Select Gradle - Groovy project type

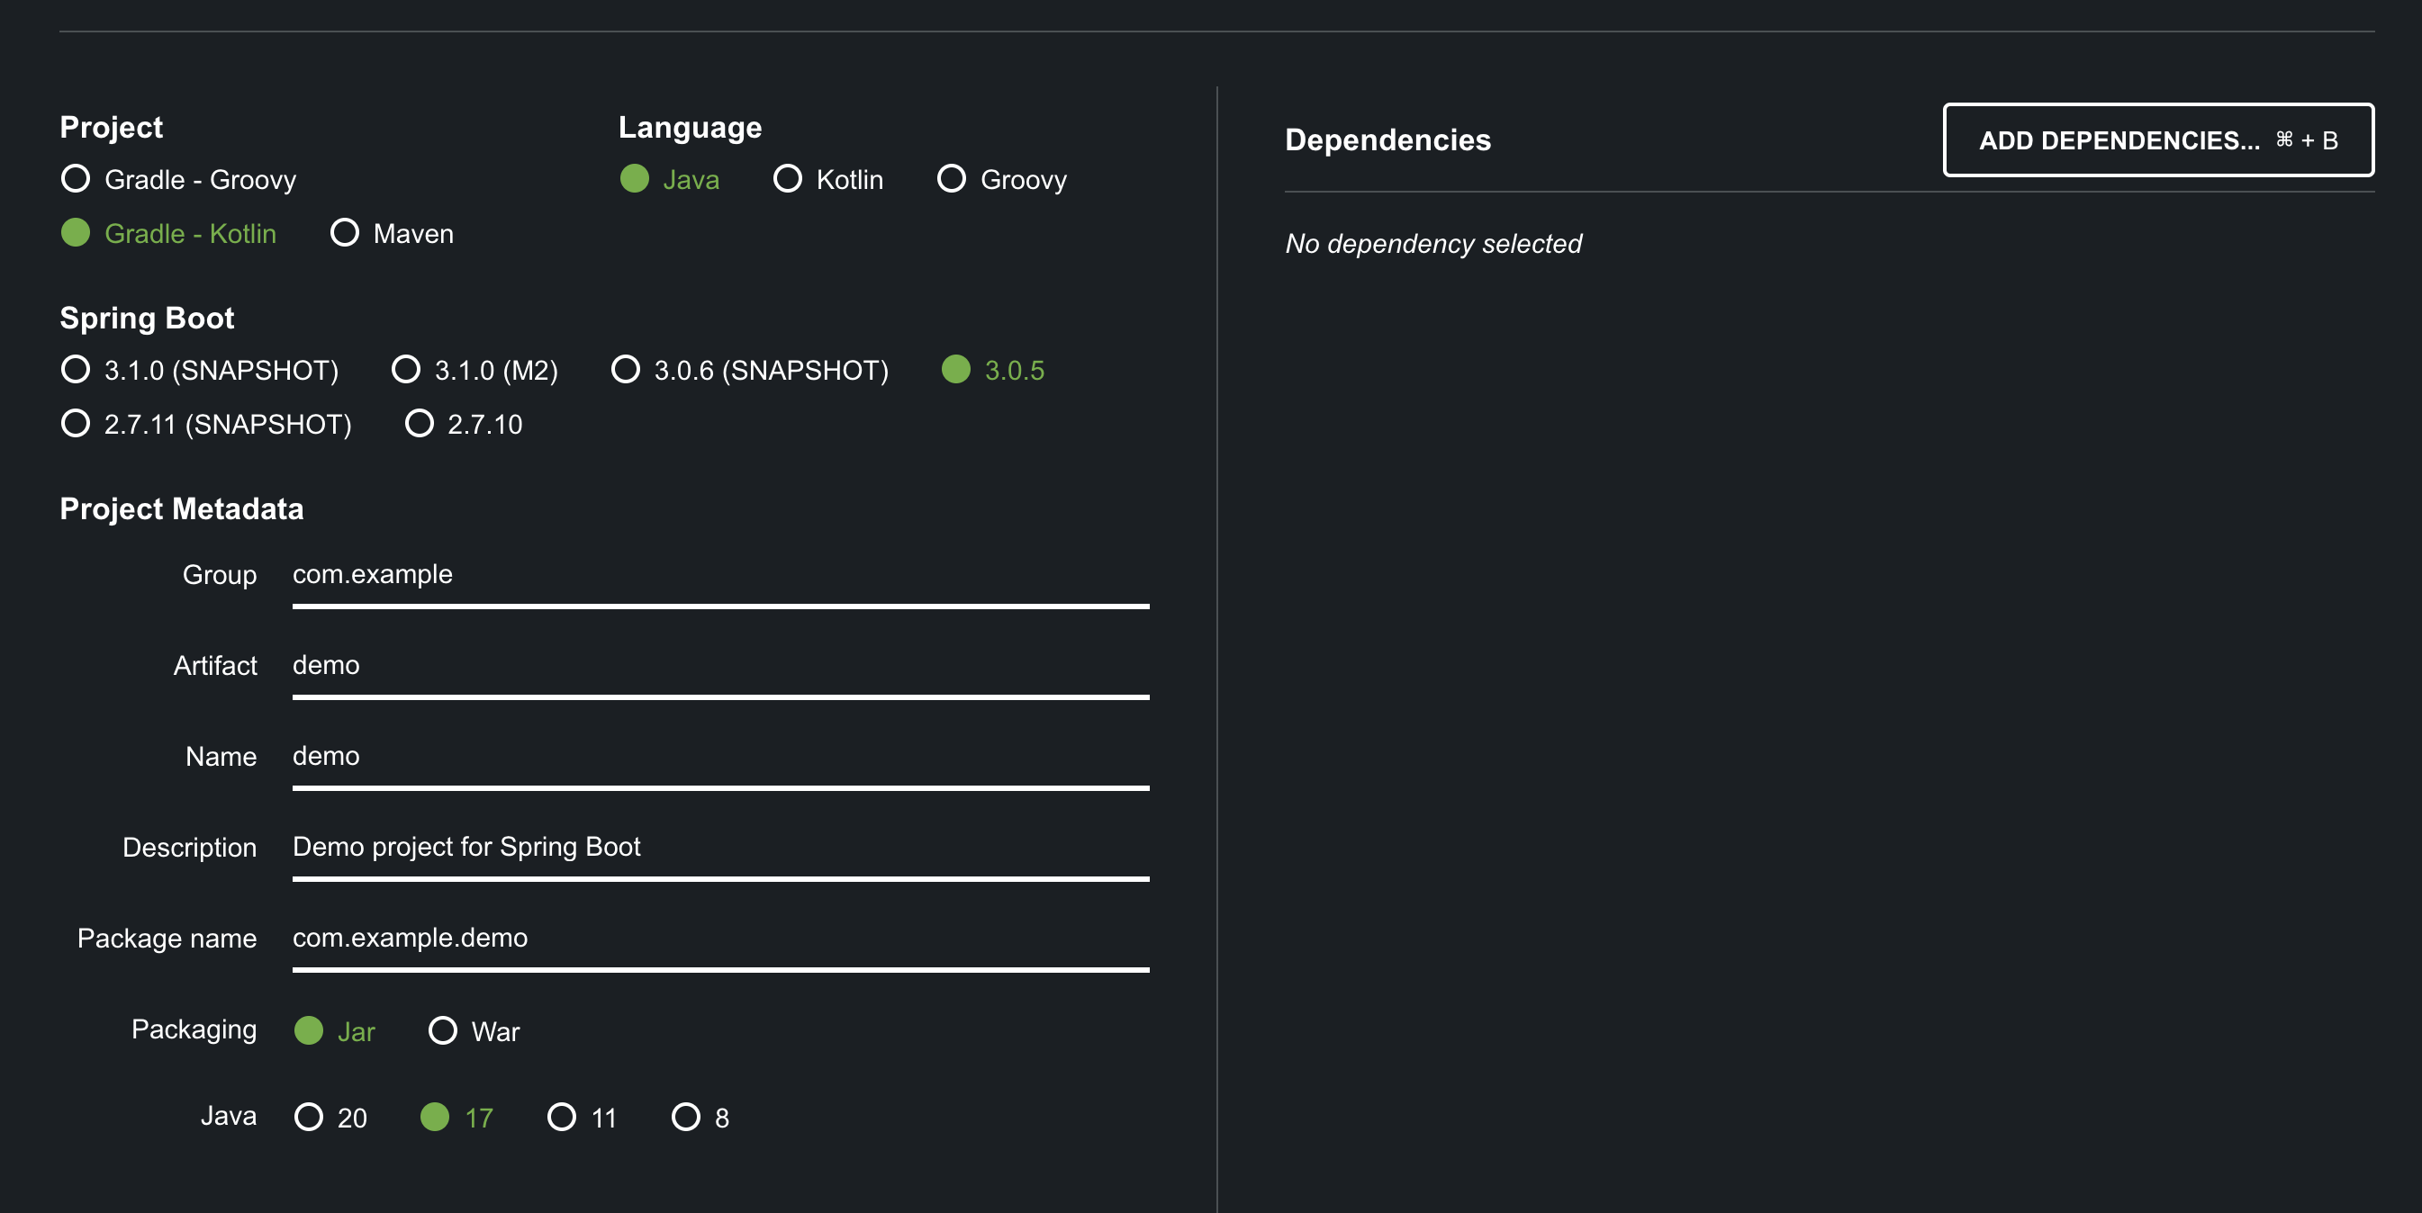77,178
